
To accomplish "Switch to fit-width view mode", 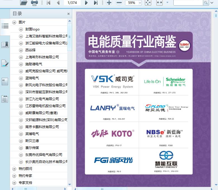I will 159,3.
